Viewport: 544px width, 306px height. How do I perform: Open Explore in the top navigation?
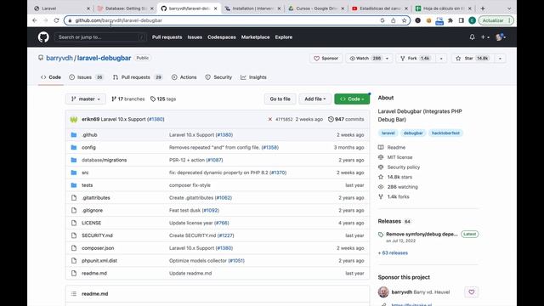pos(284,37)
